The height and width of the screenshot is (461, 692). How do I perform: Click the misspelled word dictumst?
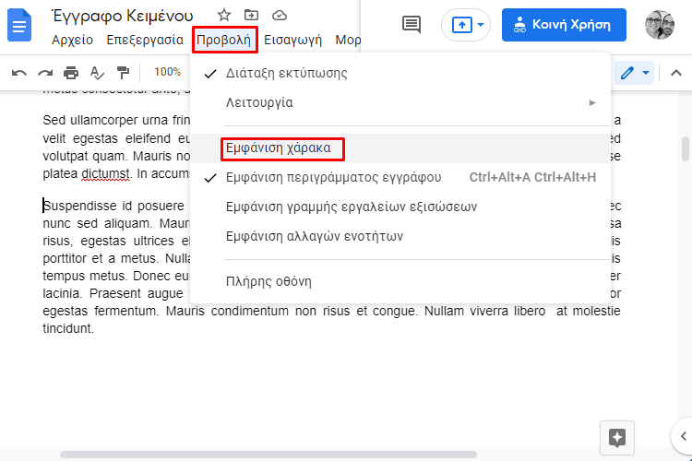[x=105, y=174]
